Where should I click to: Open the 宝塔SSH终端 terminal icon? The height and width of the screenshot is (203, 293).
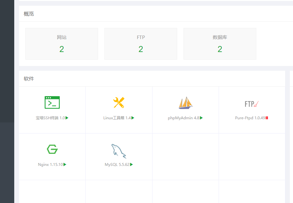52,102
